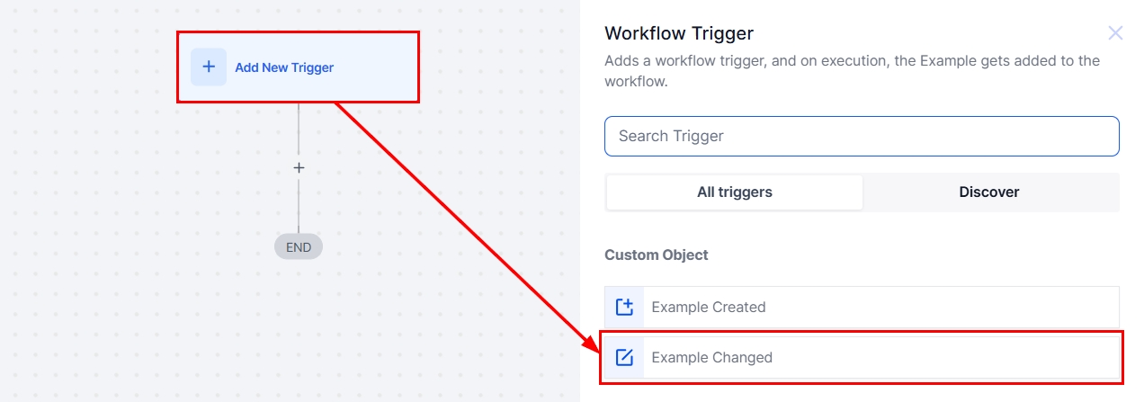Click empty dotted canvas left of END node
1144x402 pixels.
click(x=135, y=247)
